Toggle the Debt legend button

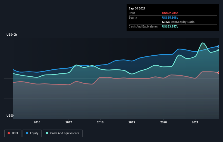click(13, 133)
